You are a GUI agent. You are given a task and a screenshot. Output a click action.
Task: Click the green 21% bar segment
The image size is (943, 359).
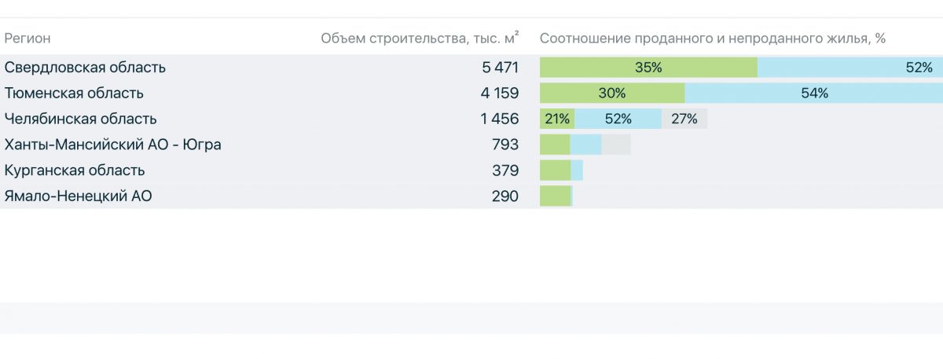(557, 119)
